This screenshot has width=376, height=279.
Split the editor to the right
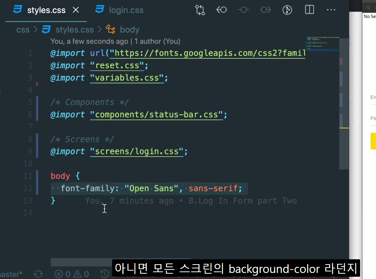coord(309,10)
